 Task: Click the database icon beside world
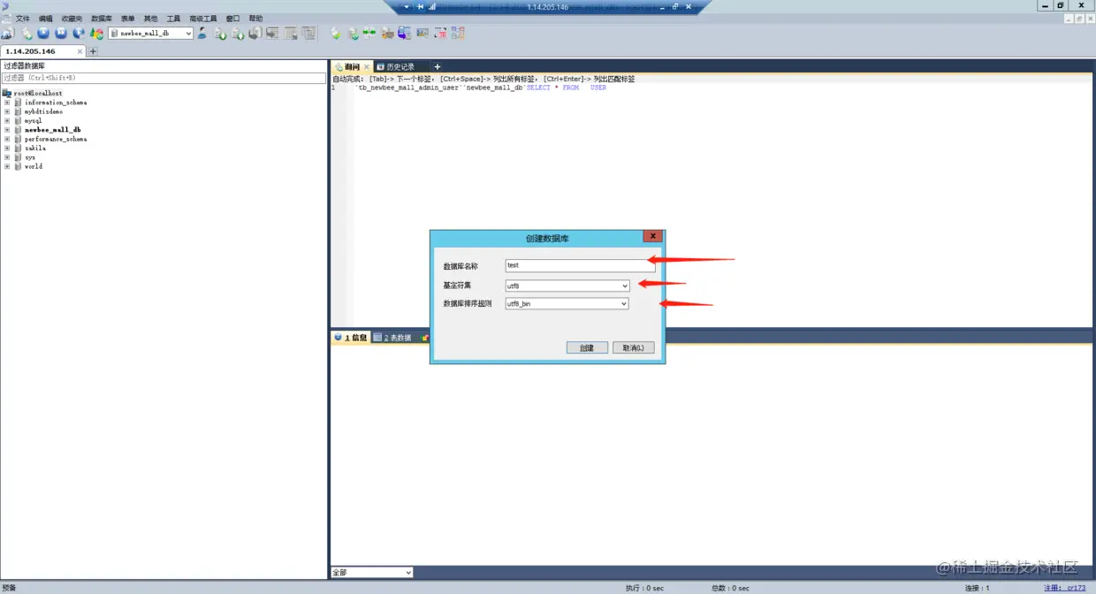click(x=18, y=166)
